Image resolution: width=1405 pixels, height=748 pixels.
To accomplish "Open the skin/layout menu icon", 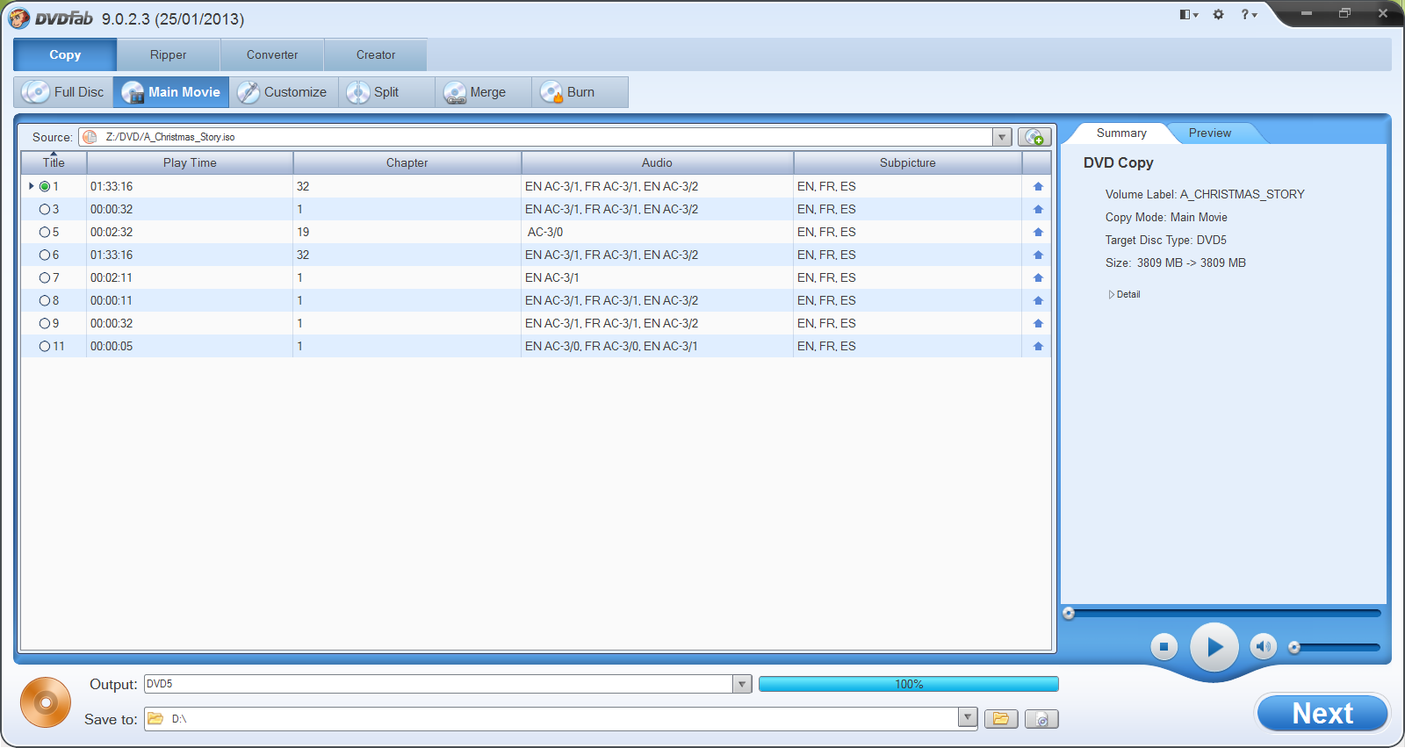I will point(1189,14).
